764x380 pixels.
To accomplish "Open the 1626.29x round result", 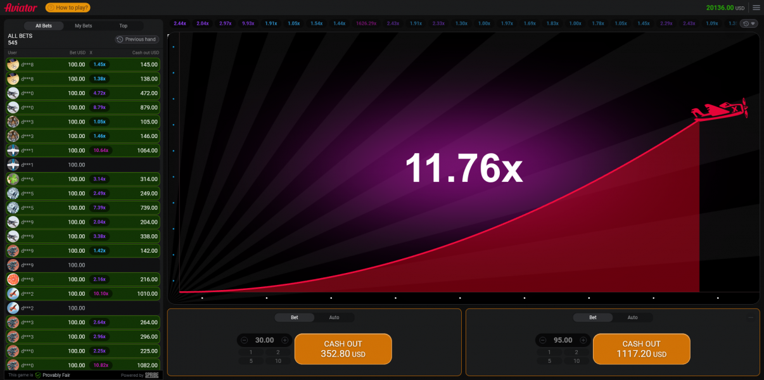I will (366, 23).
